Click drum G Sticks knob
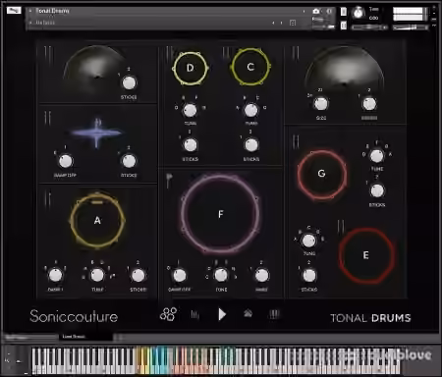Viewport: 442px width, 377px height. click(377, 190)
